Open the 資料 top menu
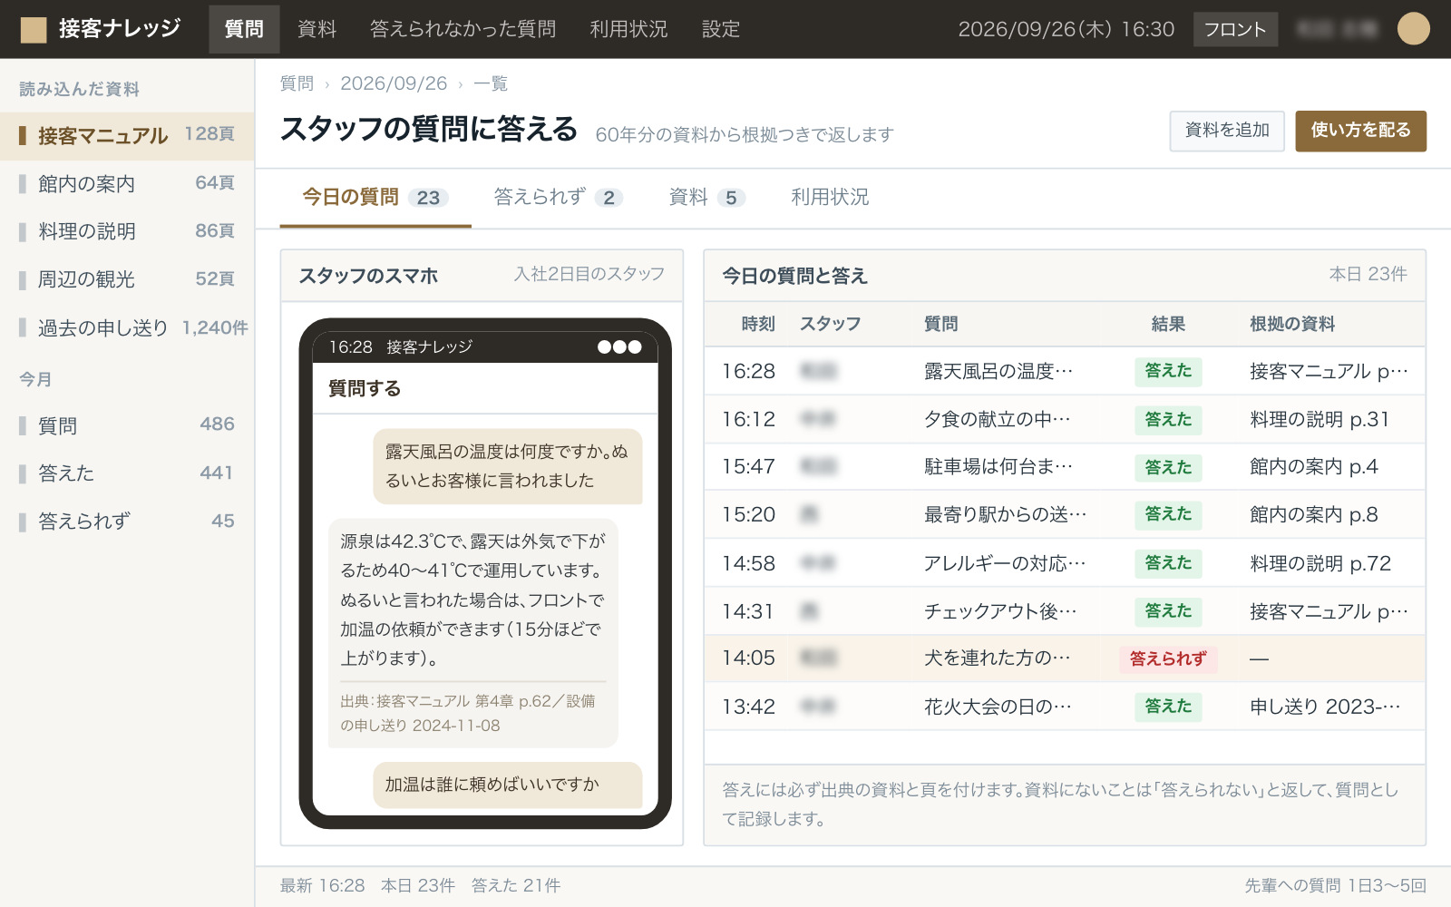1451x907 pixels. (x=317, y=29)
